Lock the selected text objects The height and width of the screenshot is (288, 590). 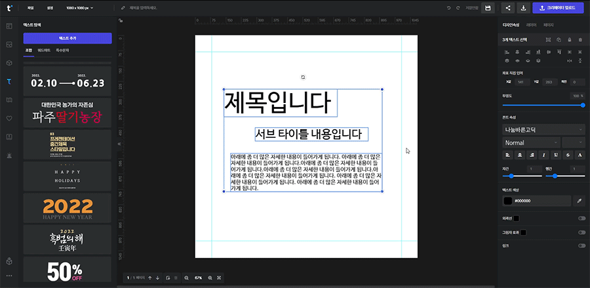click(x=568, y=40)
